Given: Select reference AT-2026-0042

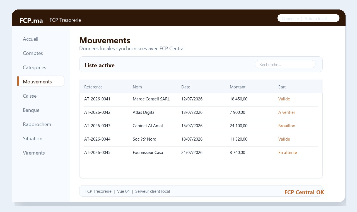Looking at the screenshot, I should 97,112.
